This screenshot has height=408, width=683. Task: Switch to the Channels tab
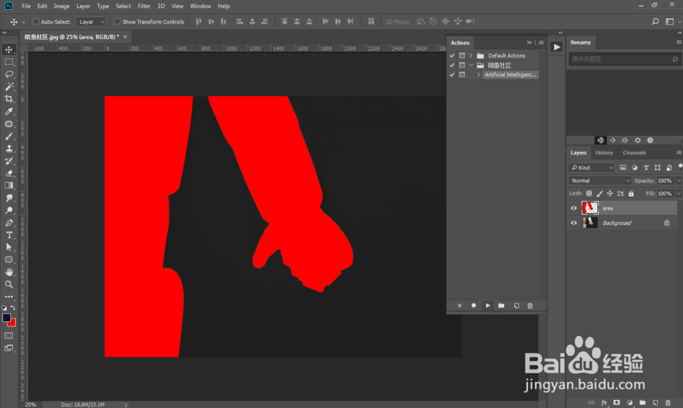tap(635, 152)
